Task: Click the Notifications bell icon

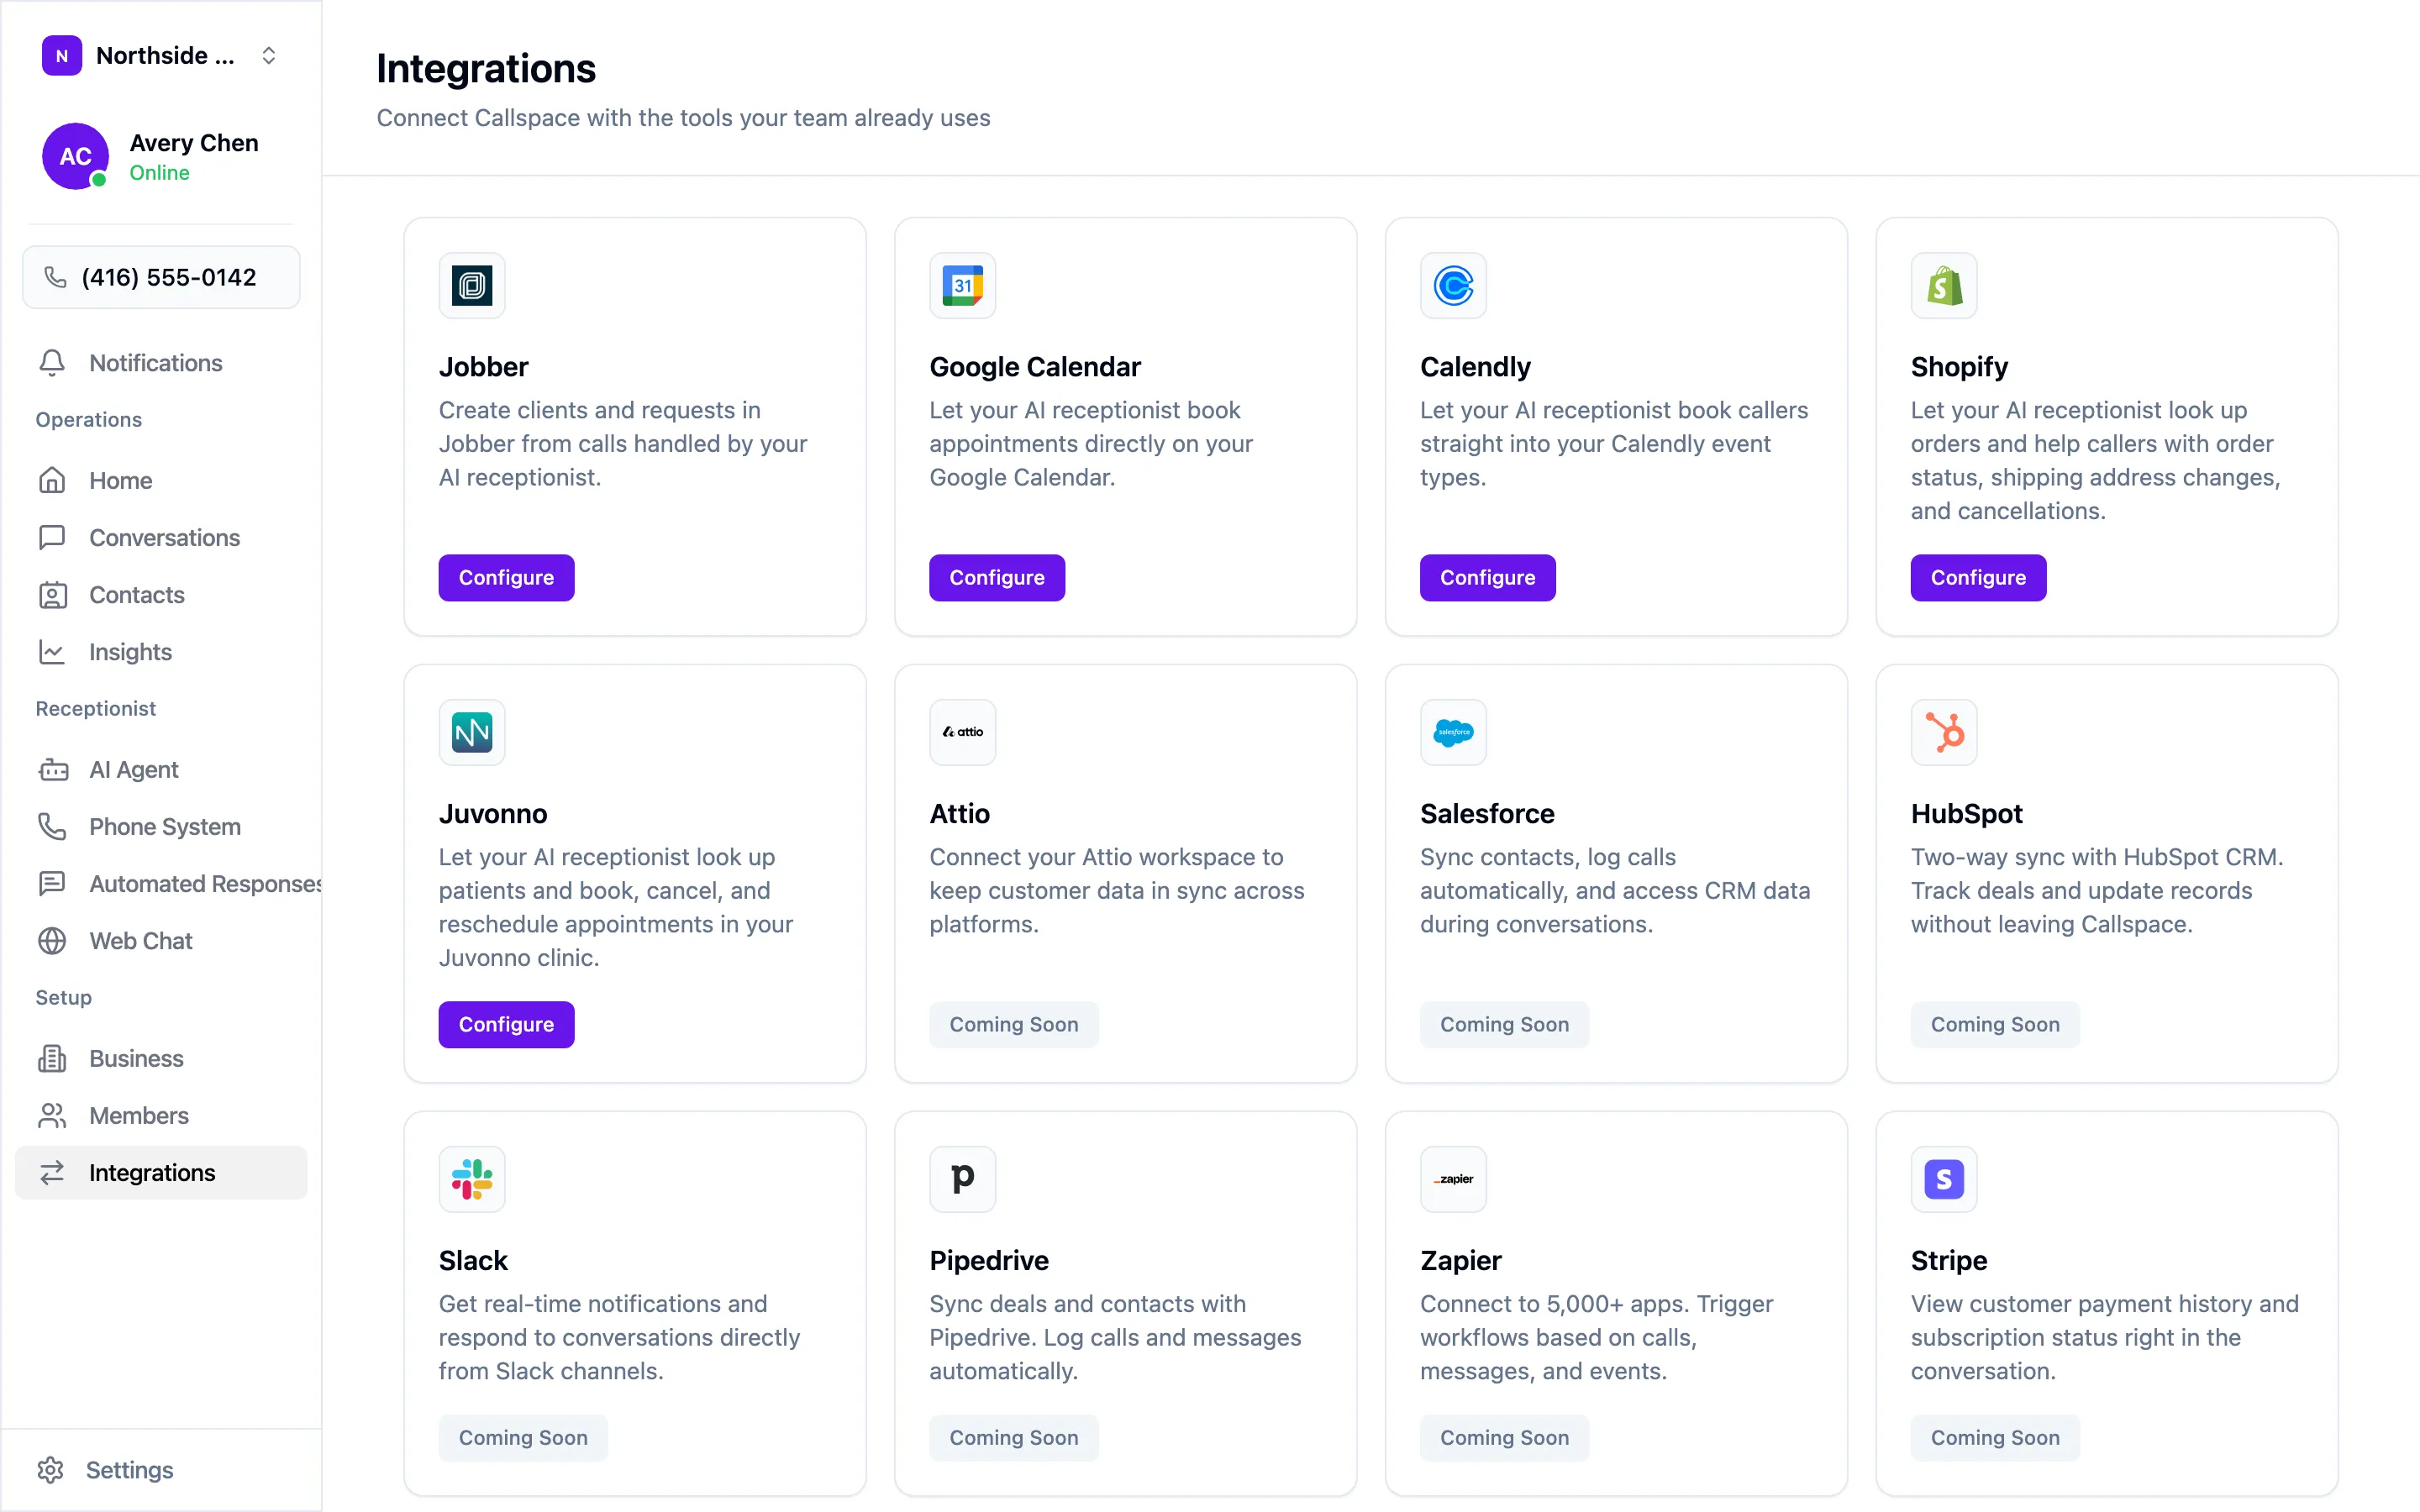Action: (x=52, y=363)
